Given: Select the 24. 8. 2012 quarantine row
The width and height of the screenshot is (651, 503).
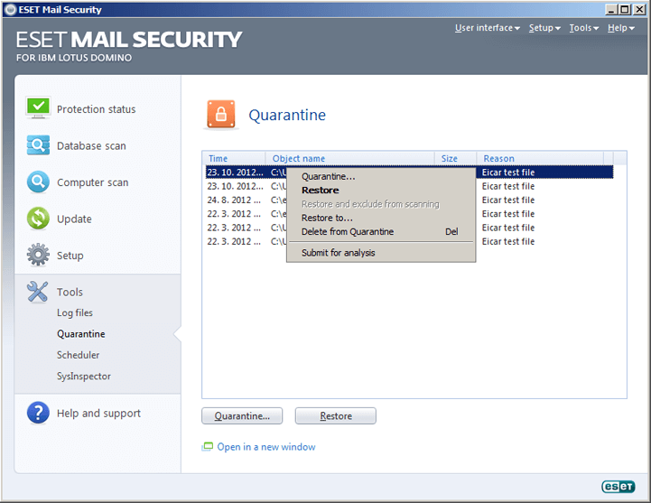Looking at the screenshot, I should pyautogui.click(x=409, y=200).
